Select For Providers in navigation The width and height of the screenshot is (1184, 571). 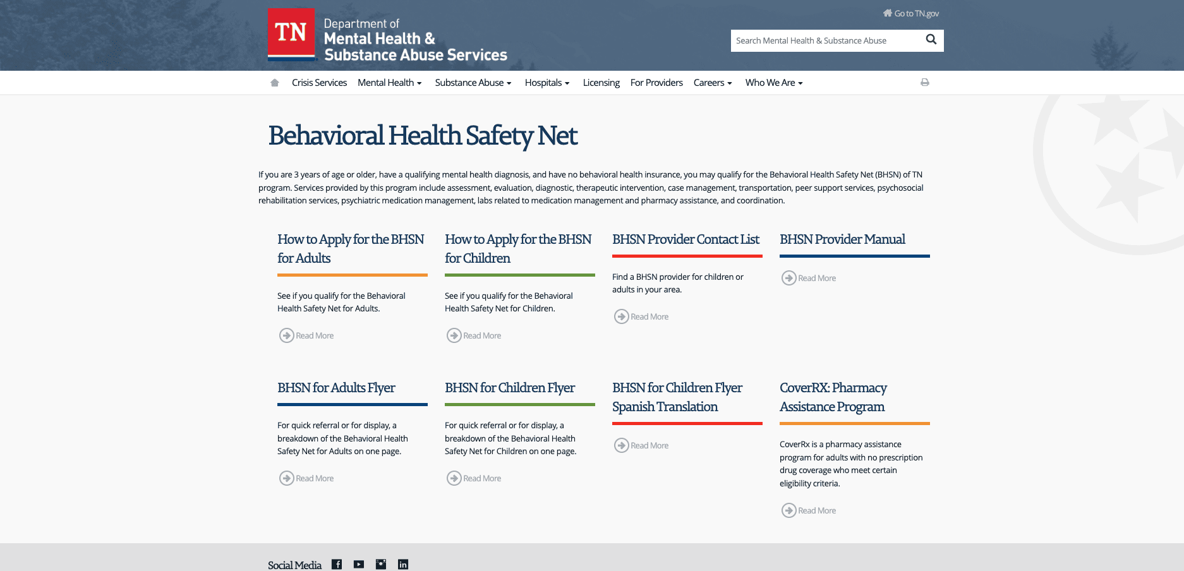click(x=656, y=83)
